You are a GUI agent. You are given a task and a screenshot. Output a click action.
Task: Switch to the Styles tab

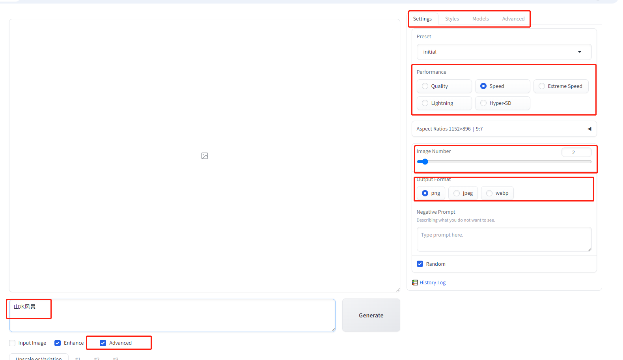click(x=452, y=19)
